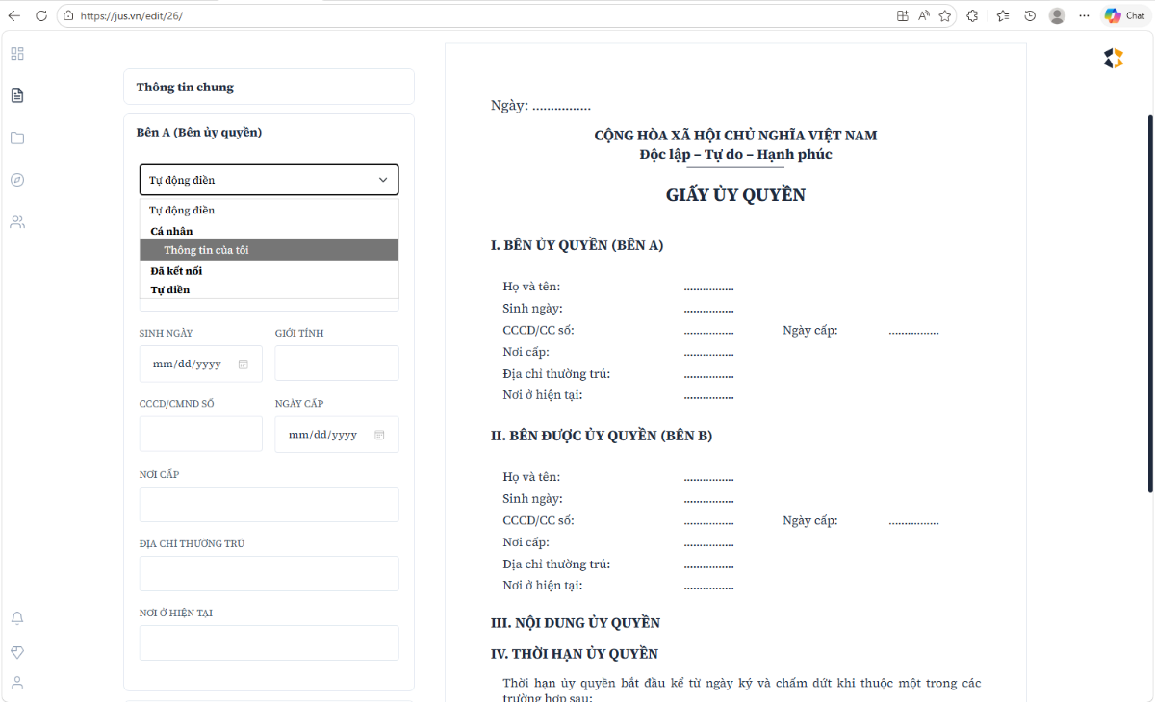Click the compass explore icon in sidebar
Viewport: 1155px width, 702px height.
[x=16, y=180]
